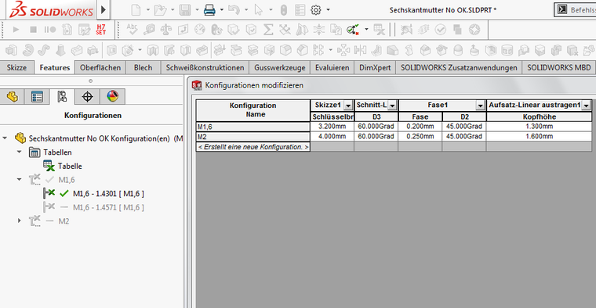The width and height of the screenshot is (596, 308).
Task: Click the Undo arrow icon
Action: (x=234, y=10)
